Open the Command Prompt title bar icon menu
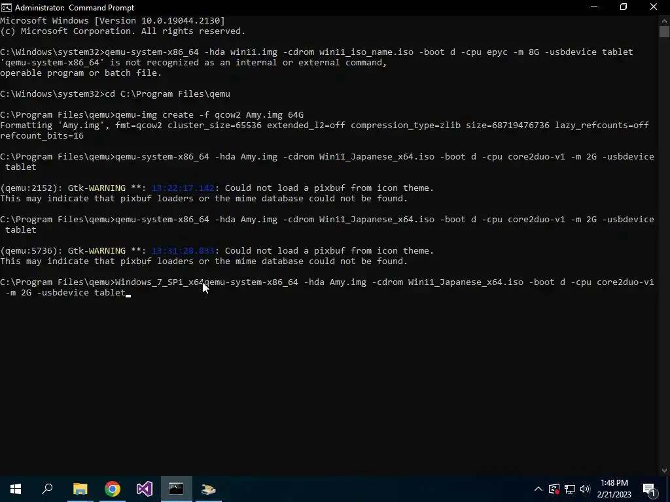 point(7,7)
